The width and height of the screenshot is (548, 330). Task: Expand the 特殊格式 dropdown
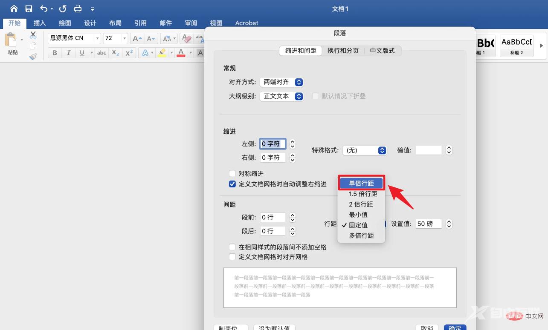pos(365,150)
